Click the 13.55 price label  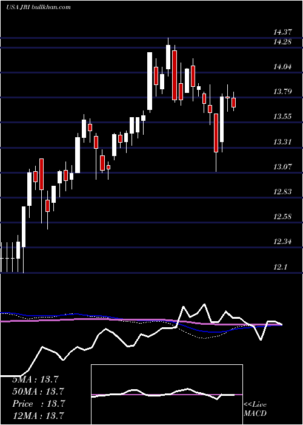[x=283, y=117]
